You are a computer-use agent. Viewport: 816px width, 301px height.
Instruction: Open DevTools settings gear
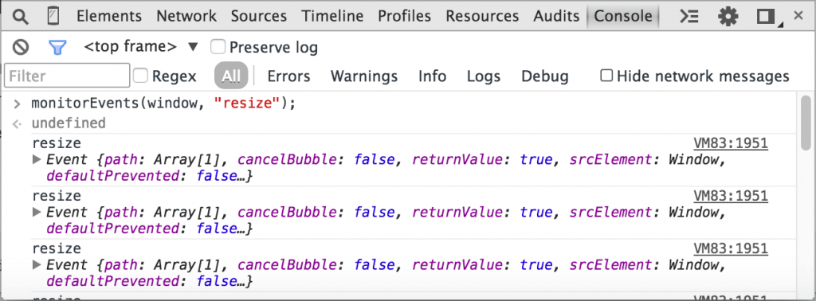[x=728, y=17]
